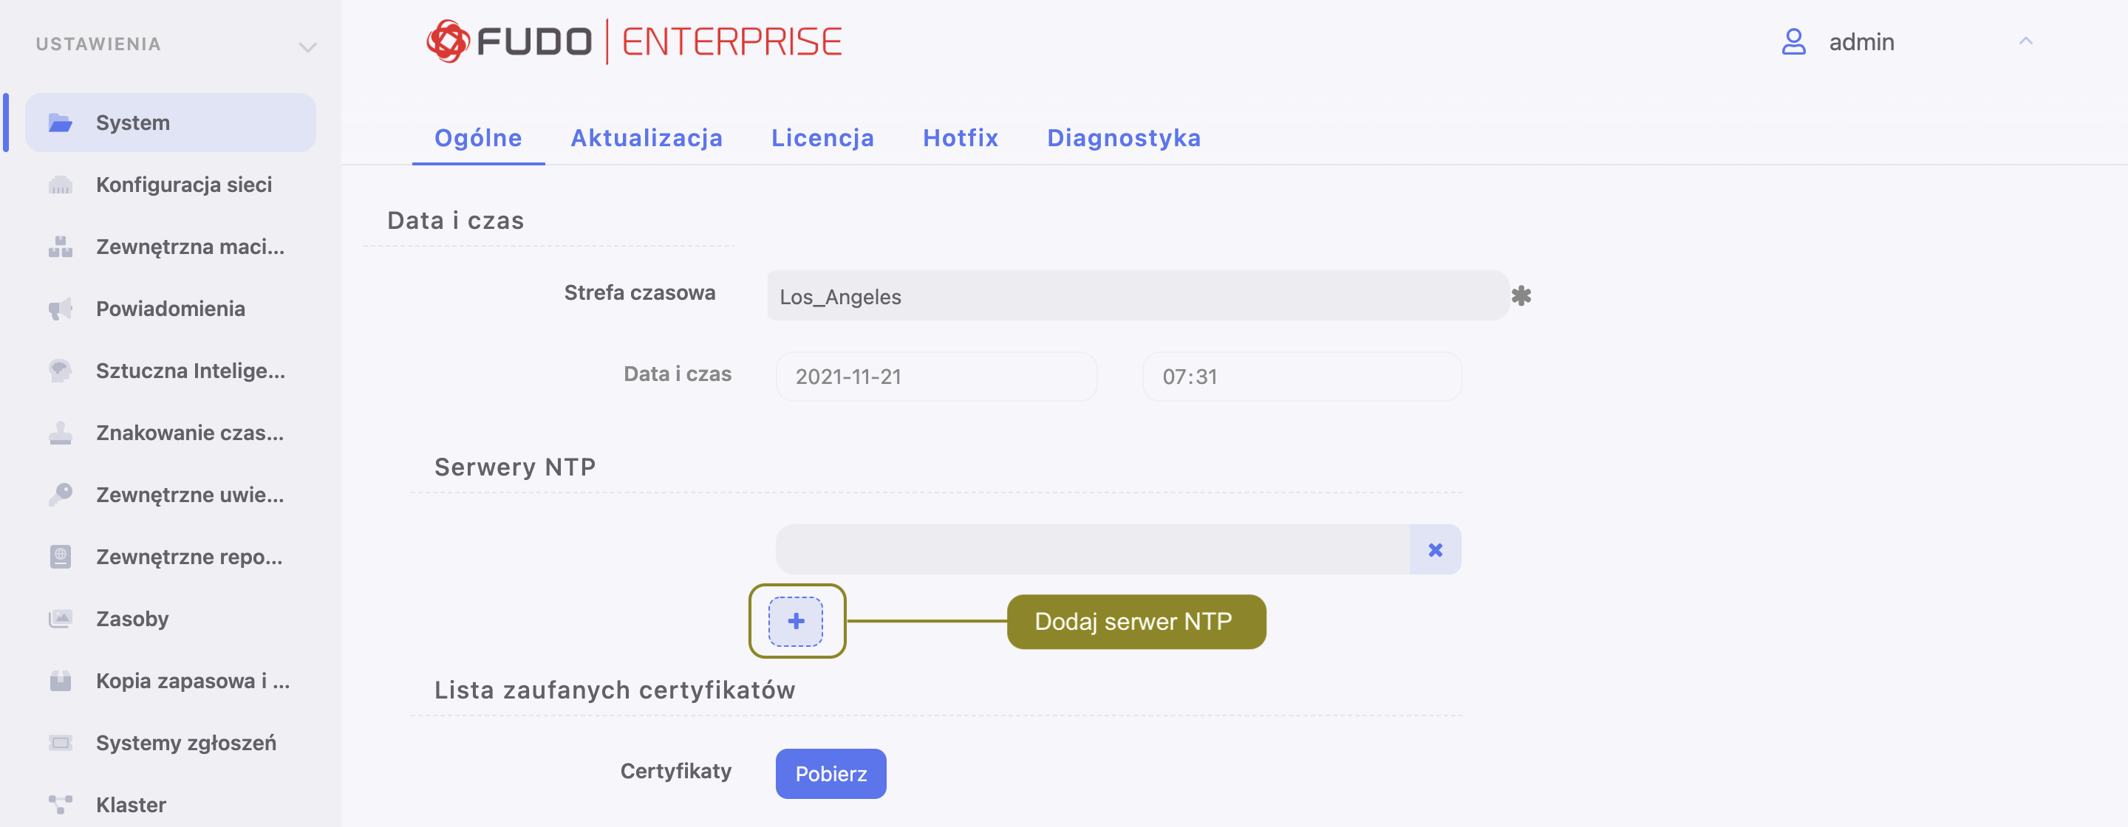Switch to the Aktualizacja tab
This screenshot has width=2128, height=827.
pyautogui.click(x=646, y=138)
